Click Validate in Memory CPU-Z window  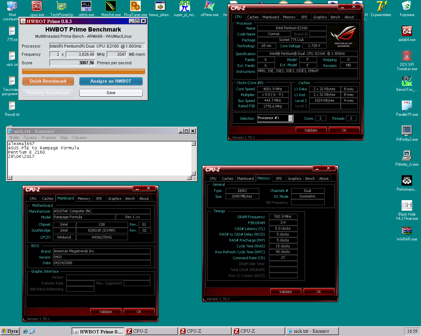coord(285,292)
